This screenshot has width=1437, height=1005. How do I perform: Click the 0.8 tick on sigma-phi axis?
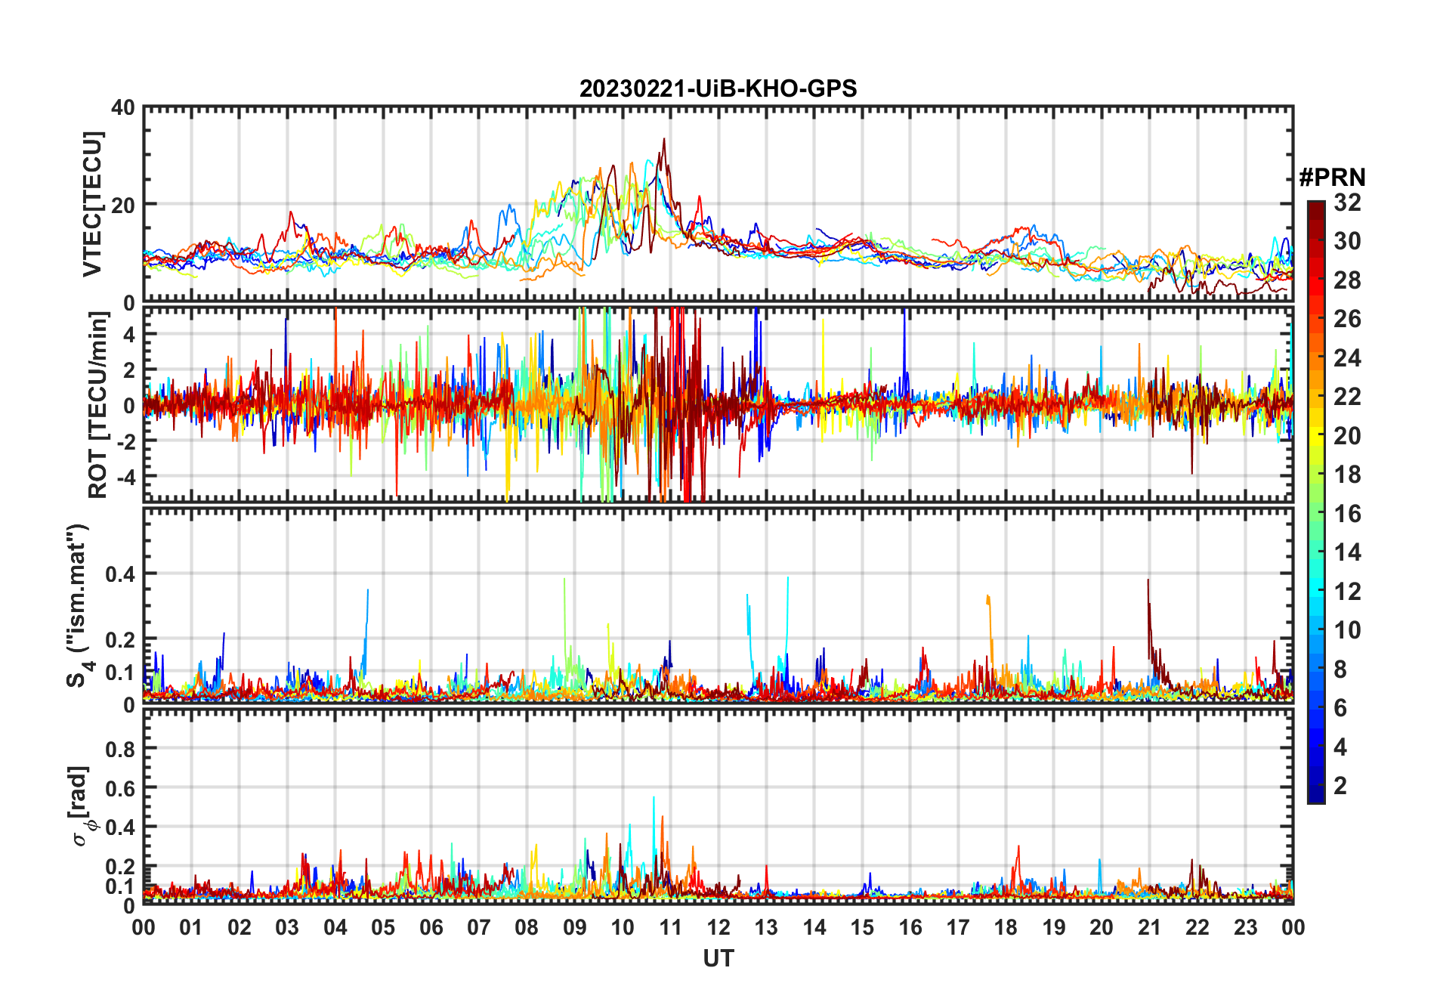[121, 749]
